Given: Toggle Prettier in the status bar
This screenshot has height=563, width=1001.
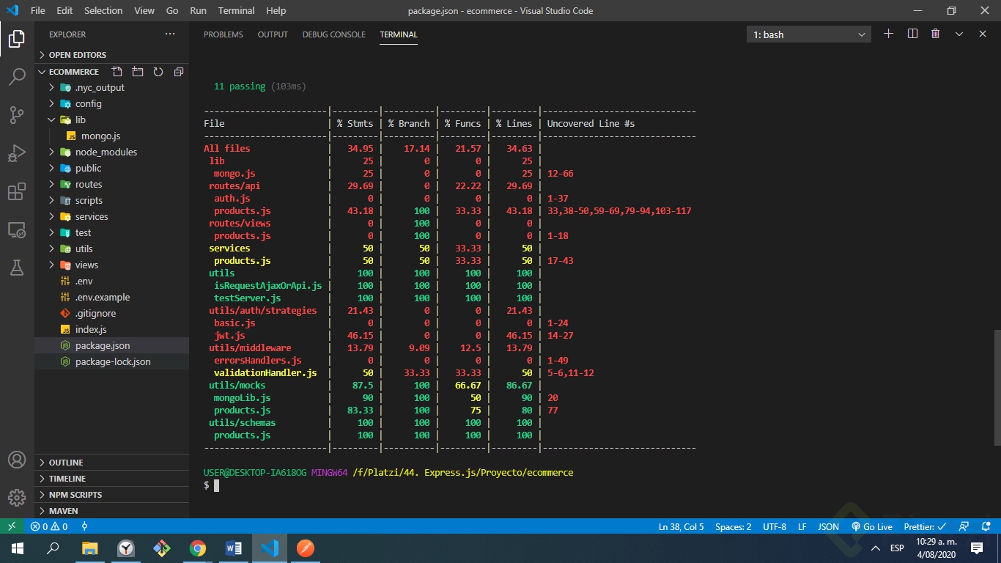Looking at the screenshot, I should pos(924,526).
